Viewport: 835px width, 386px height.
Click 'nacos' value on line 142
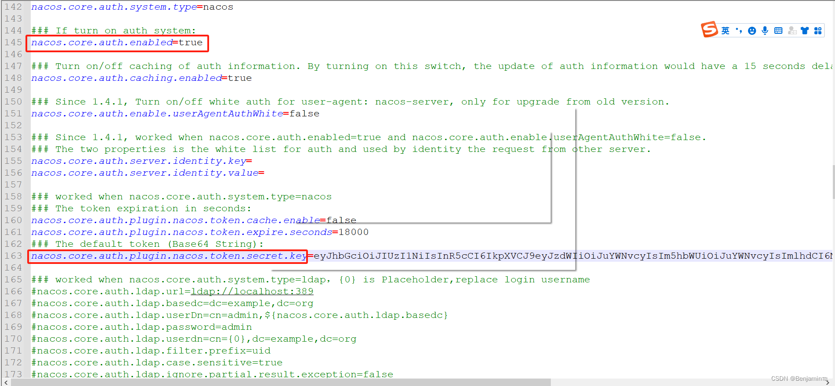click(218, 7)
